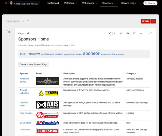This screenshot has width=162, height=136.
Task: Click author name Fabian Lopez
Action: tap(39, 45)
